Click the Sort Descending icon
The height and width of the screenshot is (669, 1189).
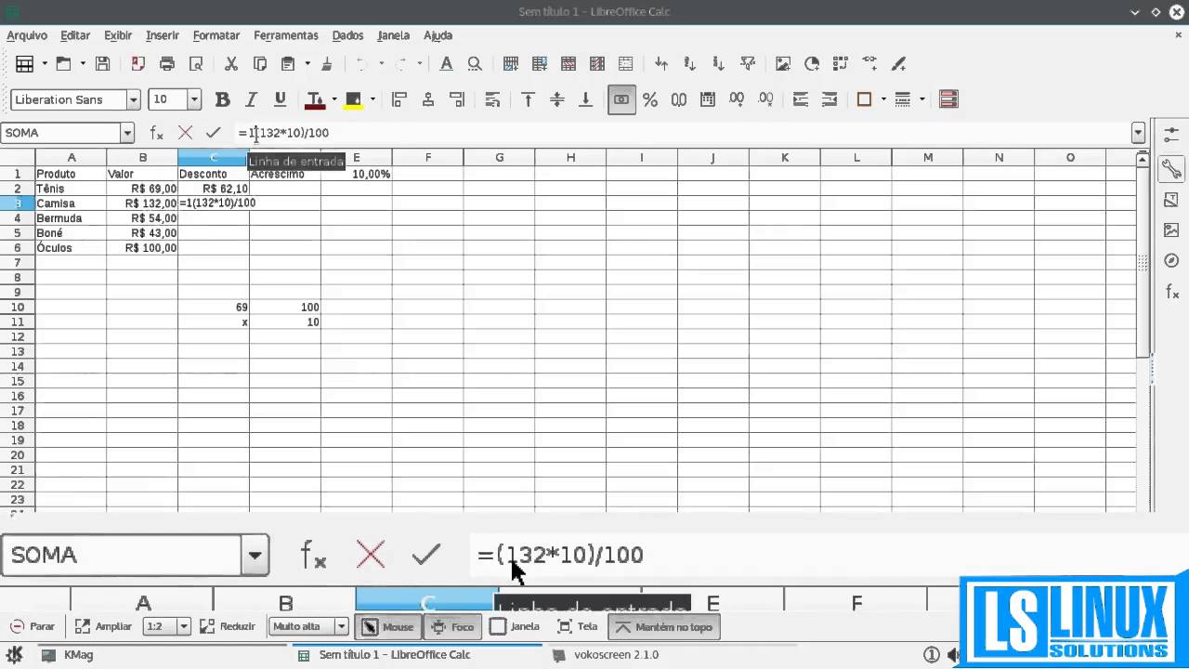(x=718, y=64)
